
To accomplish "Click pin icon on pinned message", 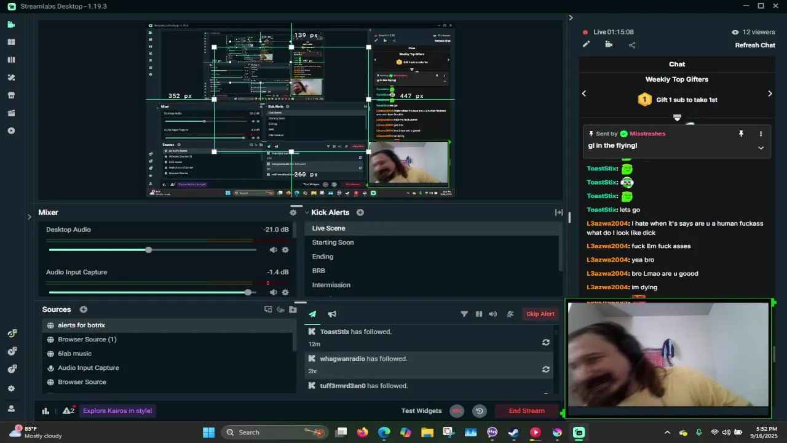I will point(741,134).
